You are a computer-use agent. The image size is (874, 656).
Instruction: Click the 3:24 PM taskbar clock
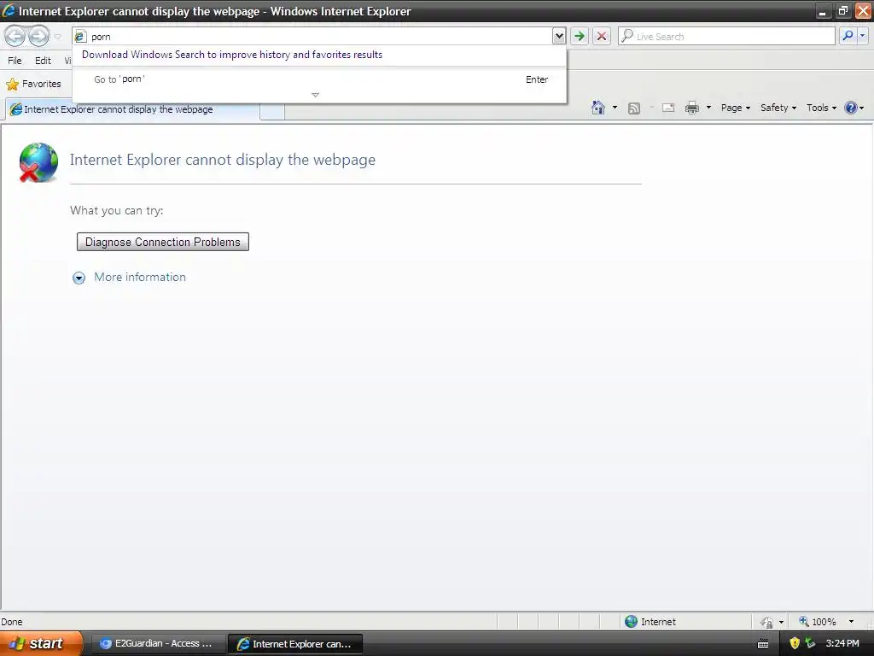(x=842, y=643)
